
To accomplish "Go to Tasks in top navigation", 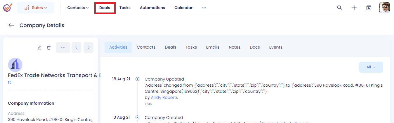I will [125, 8].
